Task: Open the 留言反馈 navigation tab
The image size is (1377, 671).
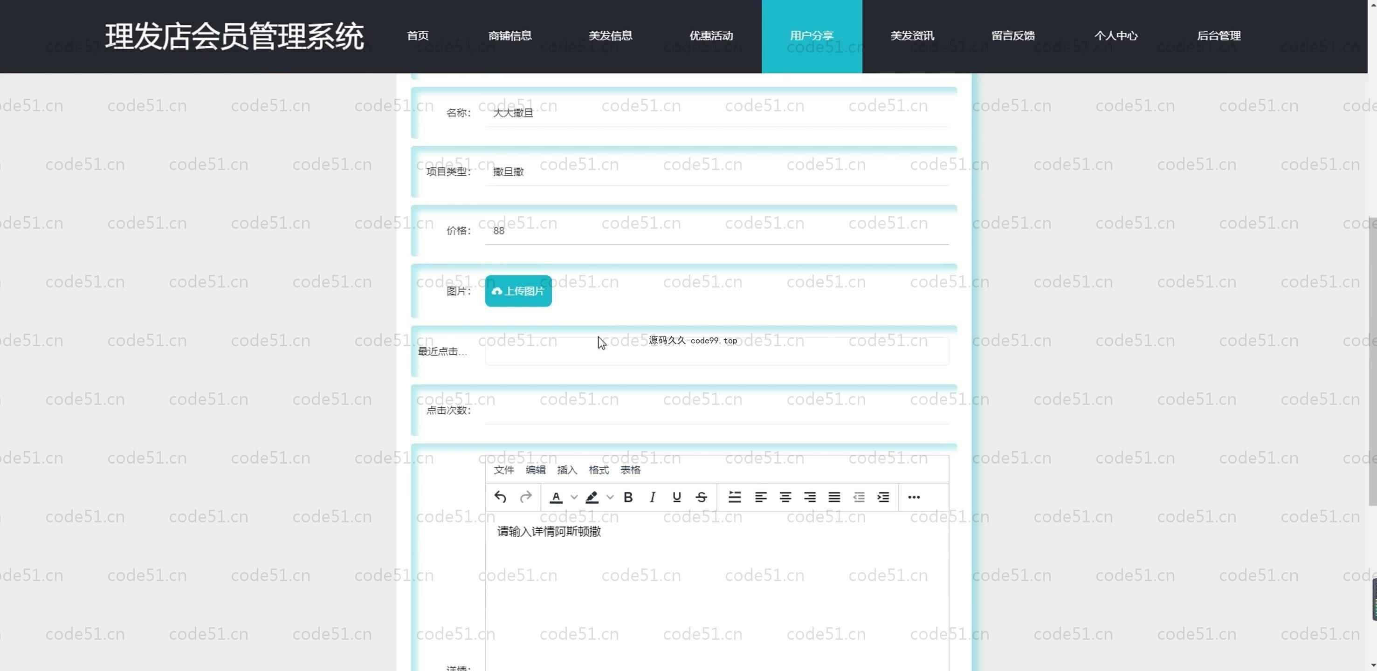Action: click(x=1013, y=36)
